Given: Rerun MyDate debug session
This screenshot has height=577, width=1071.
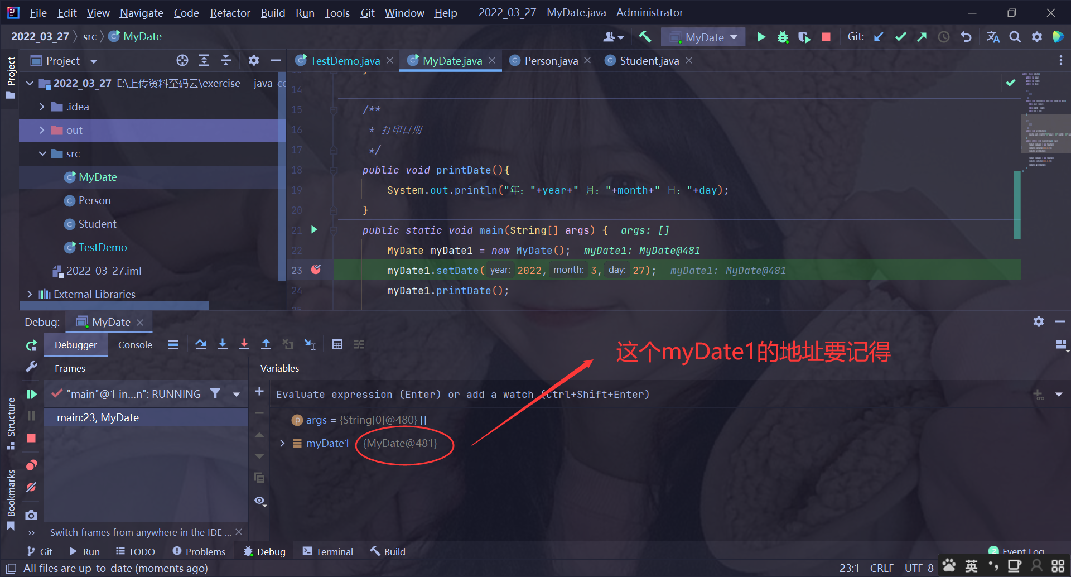Looking at the screenshot, I should click(x=31, y=345).
